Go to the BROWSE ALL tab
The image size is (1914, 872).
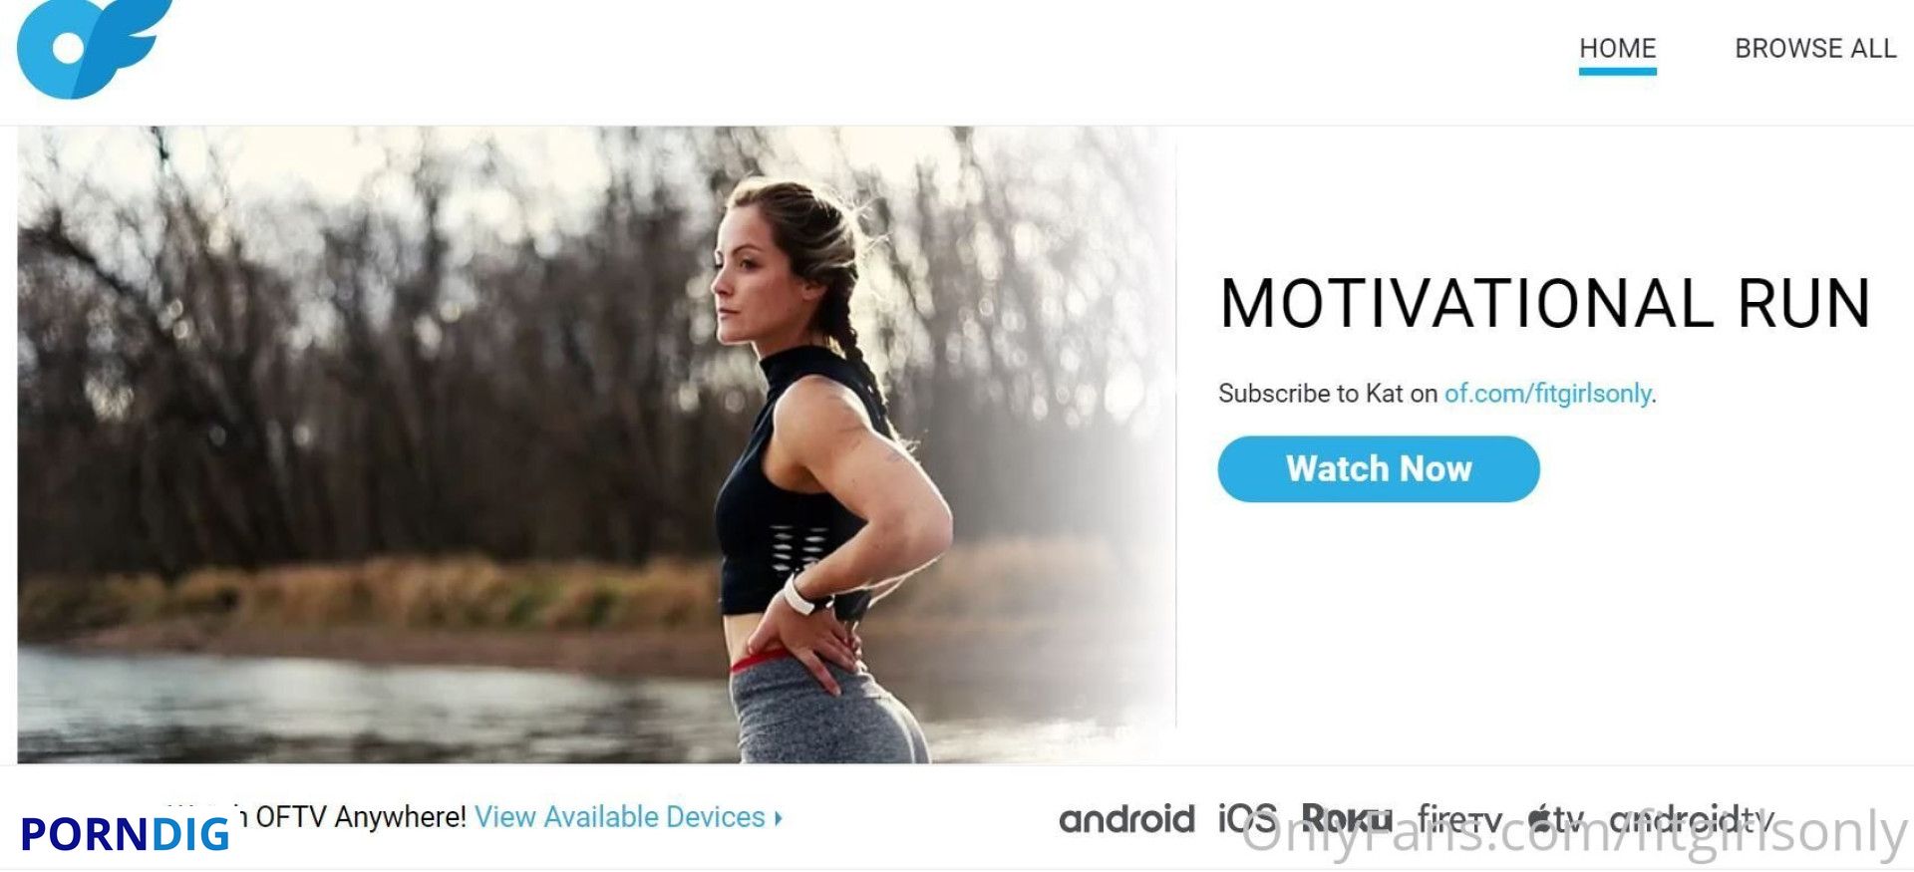(x=1815, y=48)
